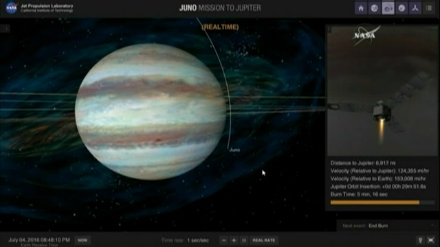Click the Jupiter planet model
Viewport: 440px width, 247px height.
pos(151,111)
